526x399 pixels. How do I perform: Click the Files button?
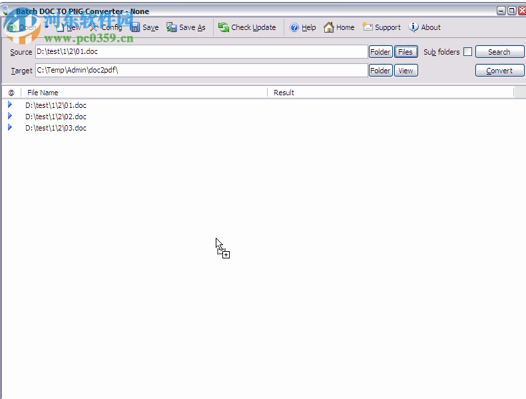coord(405,52)
